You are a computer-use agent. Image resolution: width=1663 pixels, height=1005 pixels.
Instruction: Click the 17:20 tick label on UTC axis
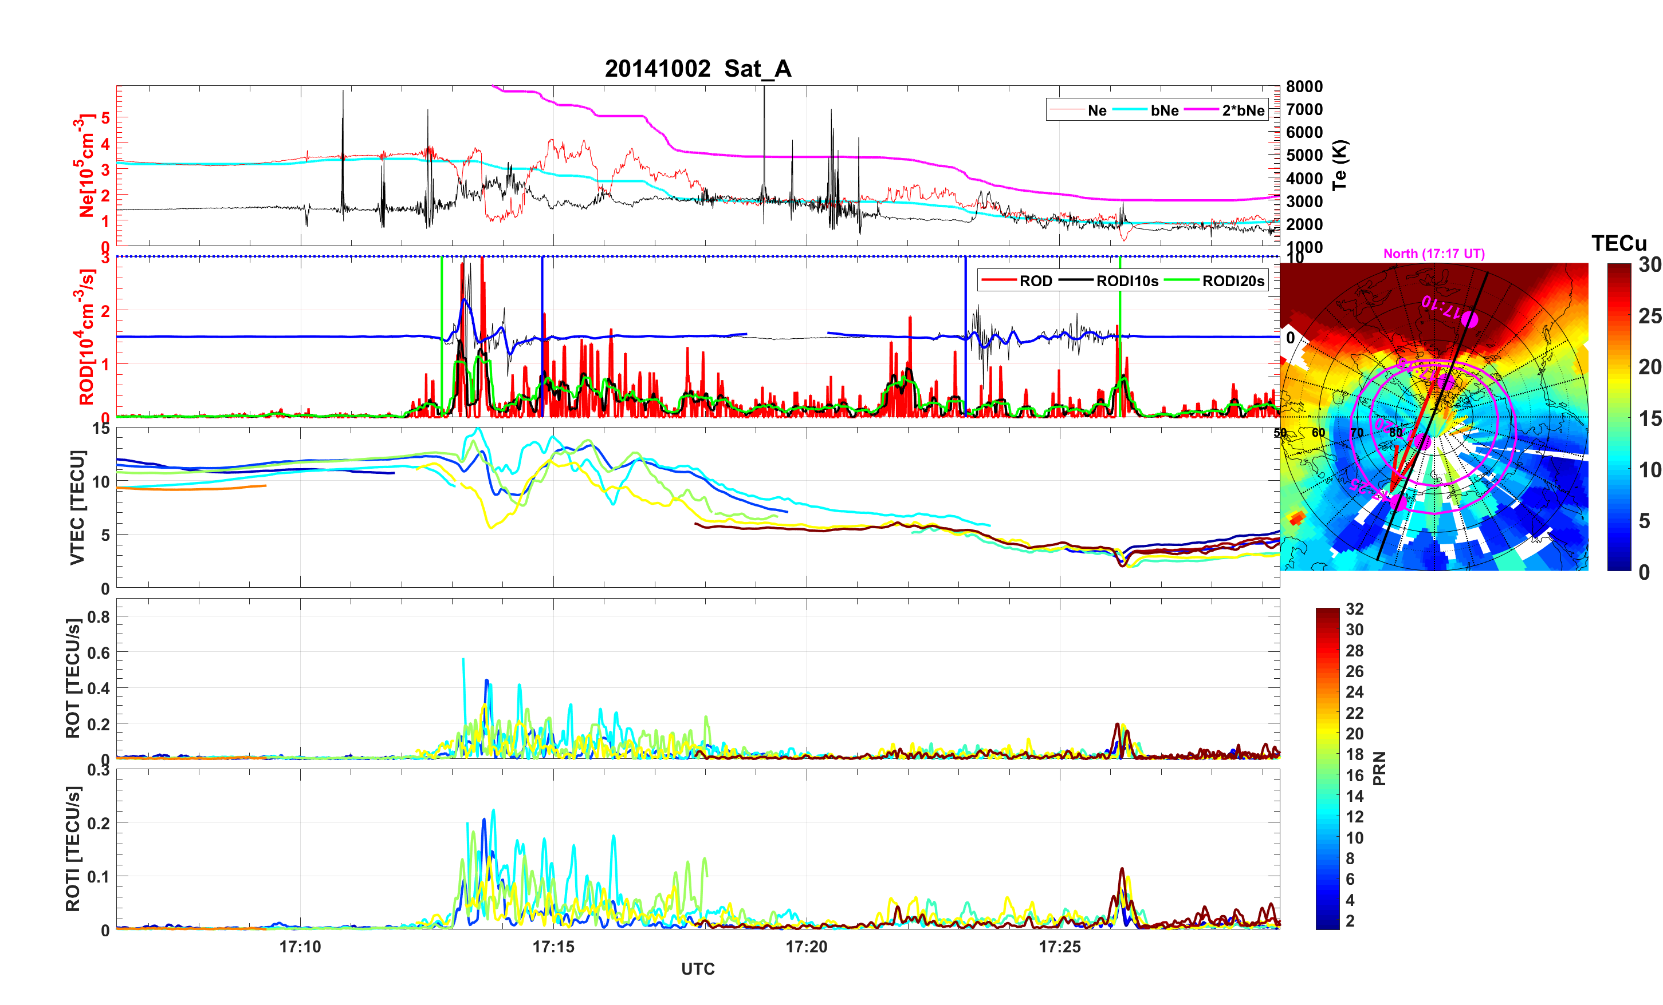pyautogui.click(x=807, y=947)
